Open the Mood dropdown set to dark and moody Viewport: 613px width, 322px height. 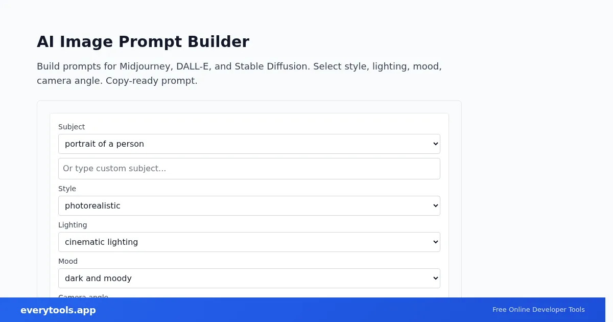[x=249, y=279]
